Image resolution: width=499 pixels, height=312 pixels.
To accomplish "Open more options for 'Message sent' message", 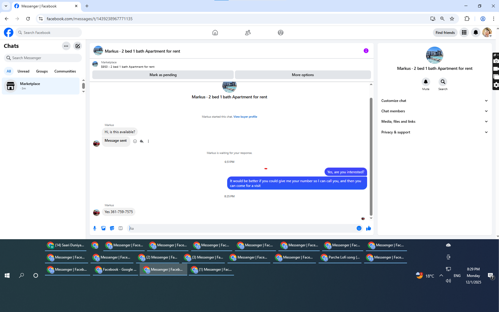I will [148, 141].
